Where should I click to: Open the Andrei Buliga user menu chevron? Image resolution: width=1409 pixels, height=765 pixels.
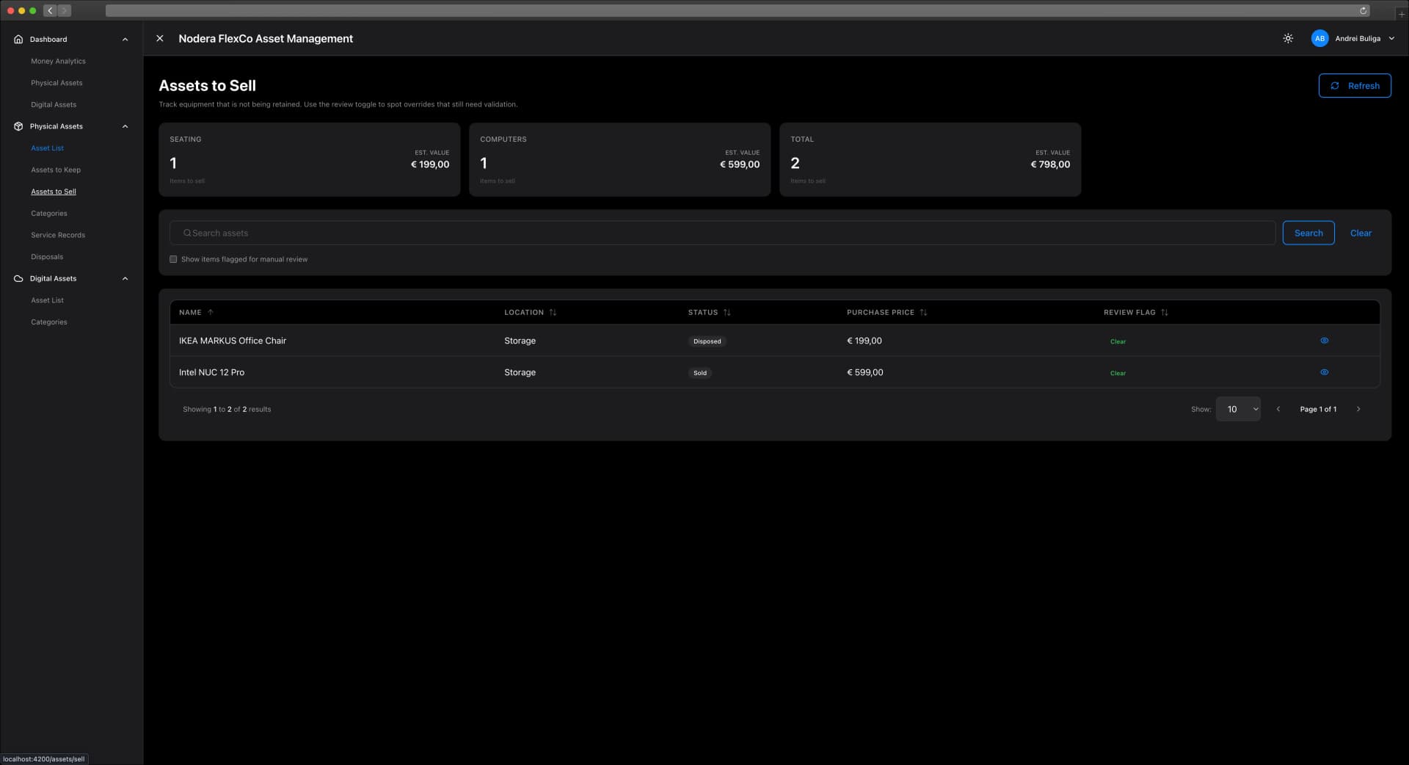click(x=1391, y=38)
